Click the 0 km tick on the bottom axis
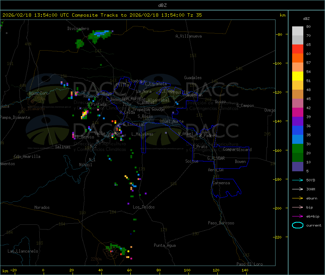The image size is (325, 275). click(x=43, y=270)
